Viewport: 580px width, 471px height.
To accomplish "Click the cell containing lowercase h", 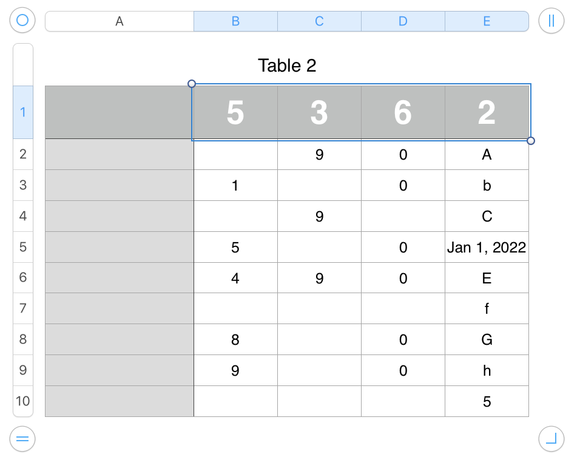I will pos(487,370).
